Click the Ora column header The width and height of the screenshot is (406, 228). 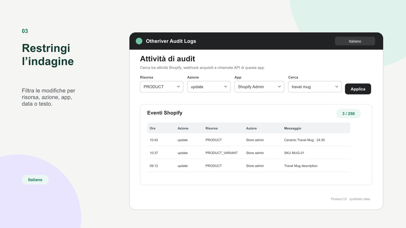tap(153, 128)
